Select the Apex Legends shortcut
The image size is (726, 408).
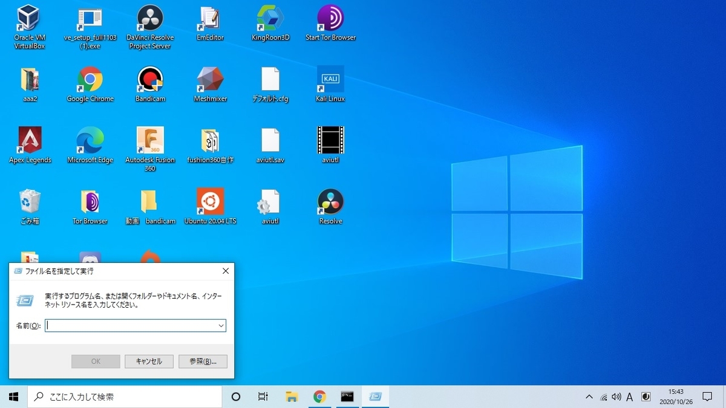coord(30,146)
